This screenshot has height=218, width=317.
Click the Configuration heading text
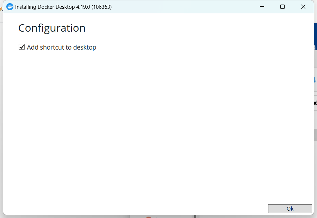coord(52,28)
